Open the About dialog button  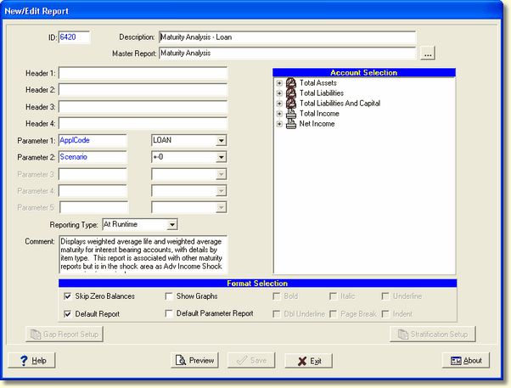tap(466, 361)
